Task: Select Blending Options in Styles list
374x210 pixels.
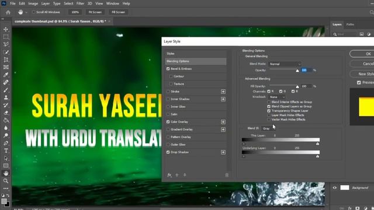Action: (196, 61)
